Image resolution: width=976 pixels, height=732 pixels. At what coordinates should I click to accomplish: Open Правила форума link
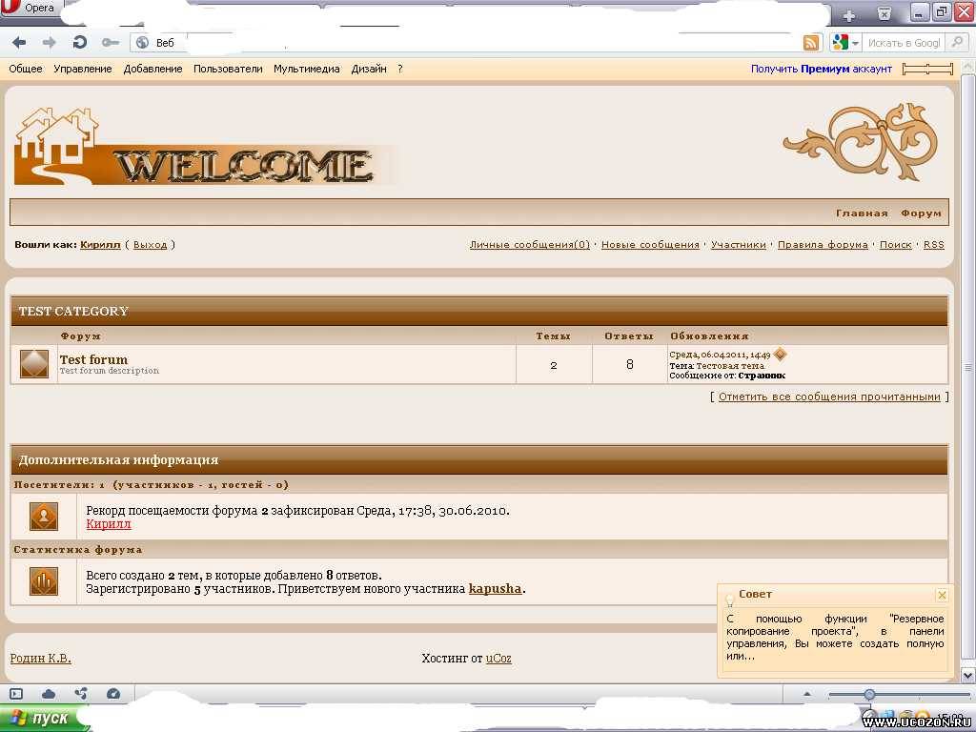pos(823,245)
